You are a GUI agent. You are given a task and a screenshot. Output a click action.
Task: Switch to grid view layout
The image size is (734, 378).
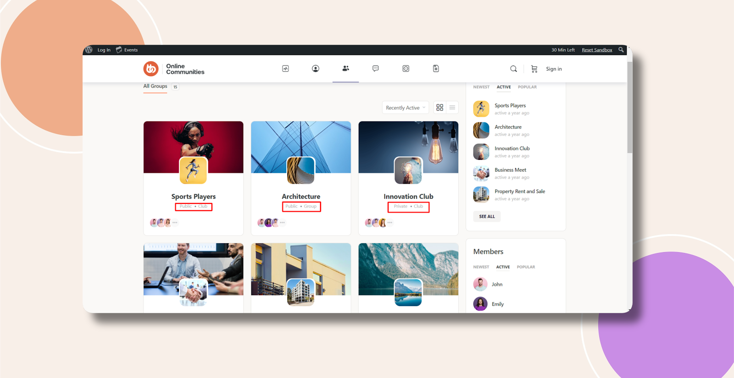[x=440, y=107]
